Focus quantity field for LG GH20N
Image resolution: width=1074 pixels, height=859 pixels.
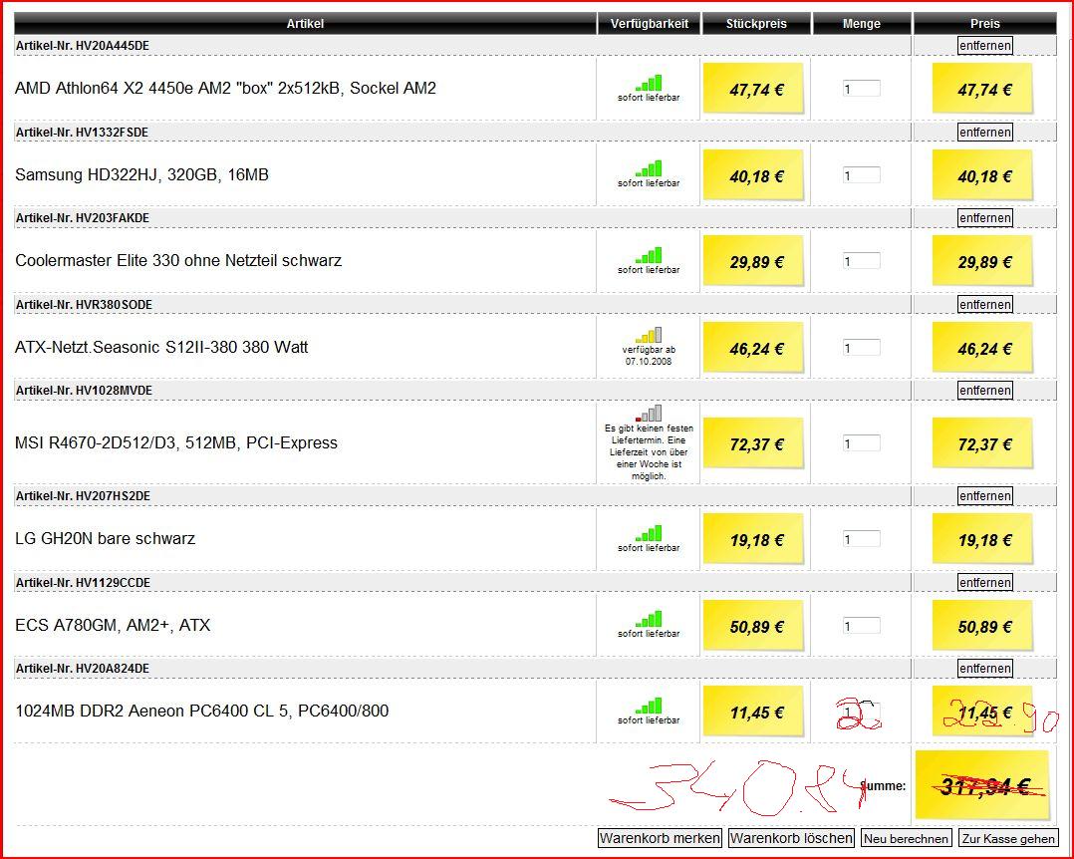pos(862,539)
